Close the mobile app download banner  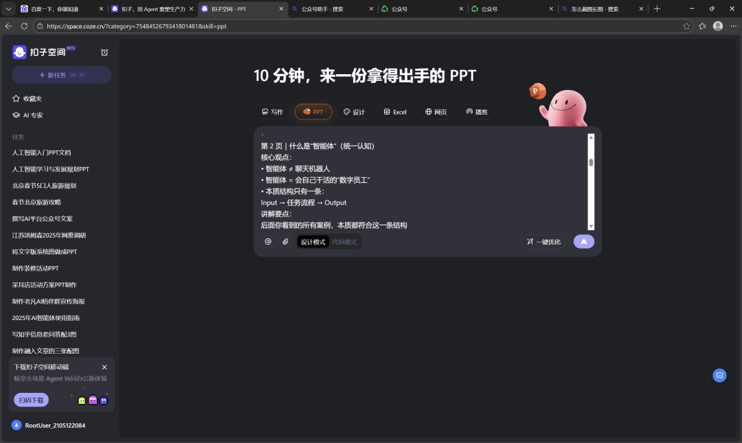pyautogui.click(x=104, y=367)
